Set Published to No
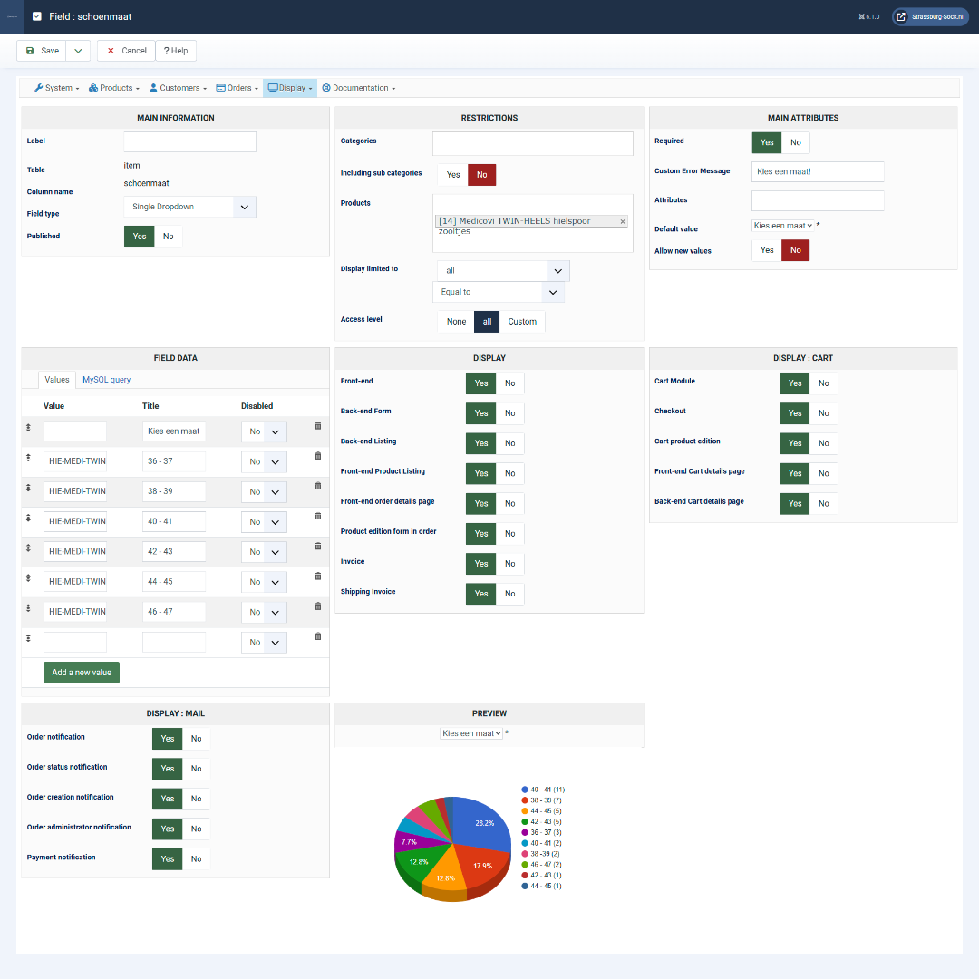 pos(168,237)
